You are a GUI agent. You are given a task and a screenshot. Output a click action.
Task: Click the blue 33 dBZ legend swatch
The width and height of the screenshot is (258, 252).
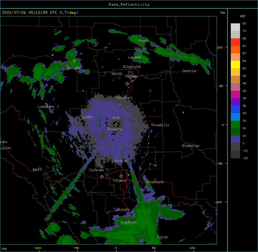pos(235,109)
